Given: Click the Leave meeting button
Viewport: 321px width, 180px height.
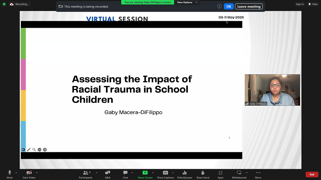Looking at the screenshot, I should pos(249,6).
